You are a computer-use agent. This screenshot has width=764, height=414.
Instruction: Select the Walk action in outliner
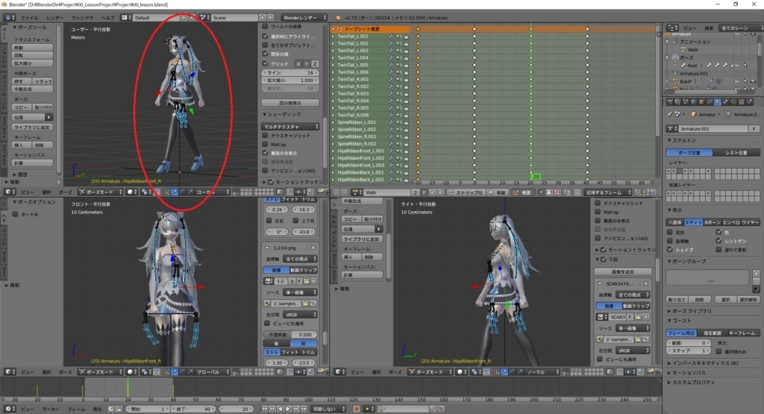(x=692, y=49)
